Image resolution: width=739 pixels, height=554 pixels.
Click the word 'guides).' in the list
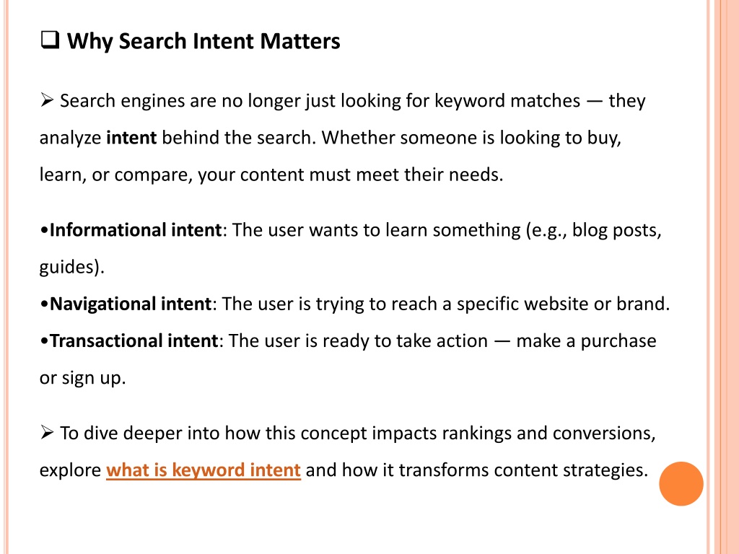pos(71,267)
